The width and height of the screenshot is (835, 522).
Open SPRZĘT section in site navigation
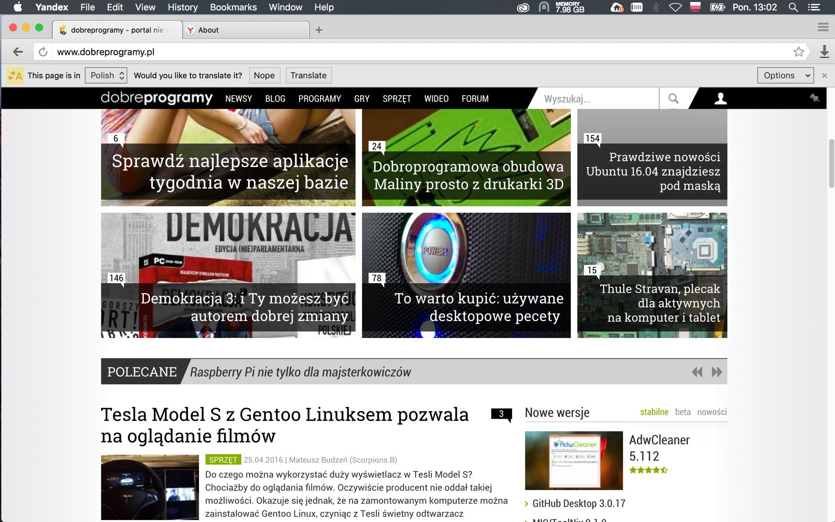[x=397, y=99]
